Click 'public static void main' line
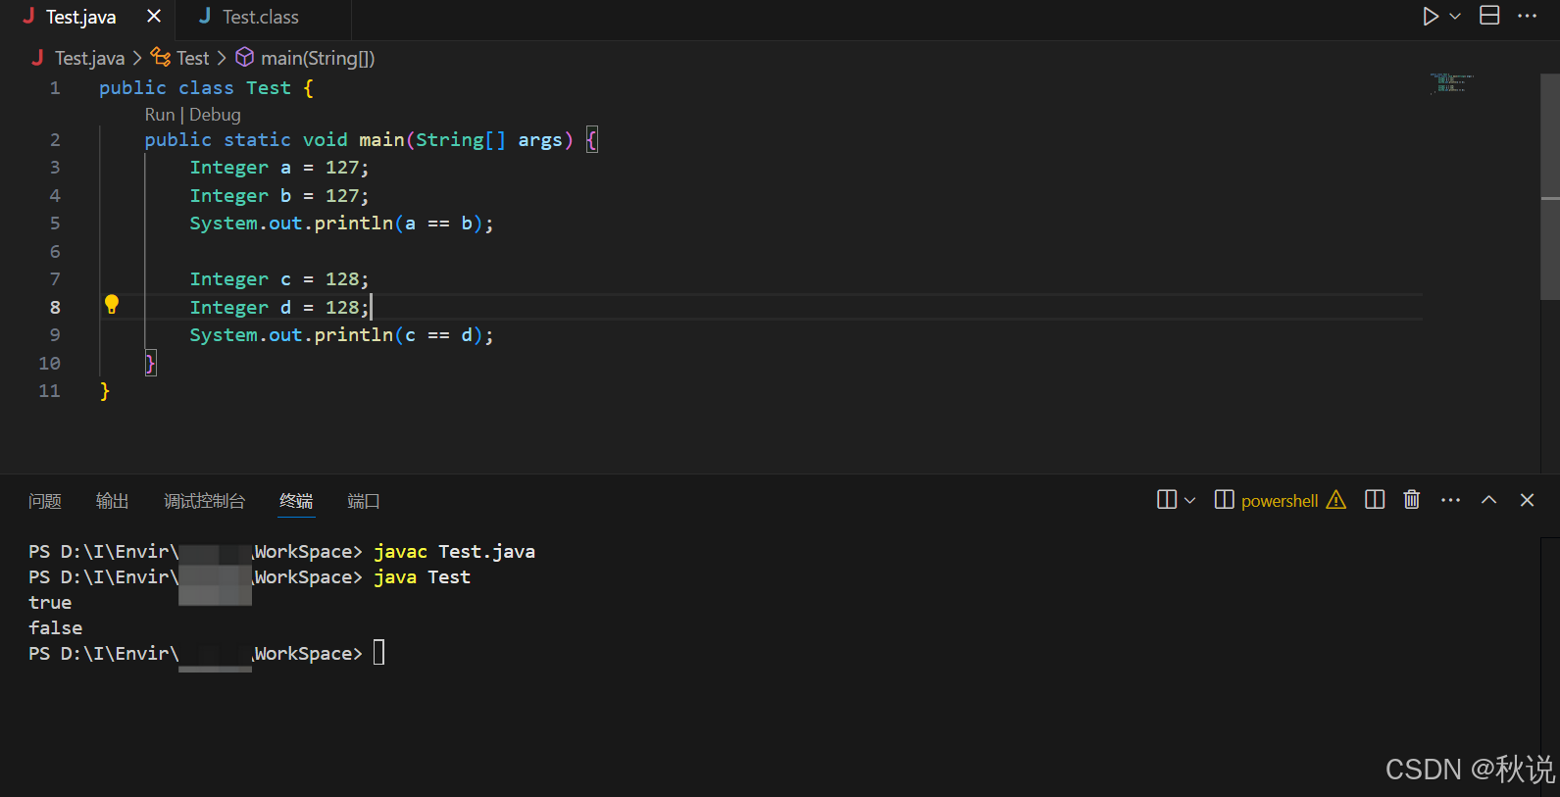 (370, 140)
